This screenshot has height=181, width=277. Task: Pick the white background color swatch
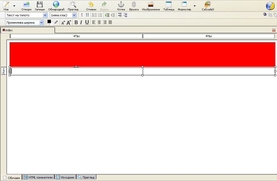tap(51, 23)
